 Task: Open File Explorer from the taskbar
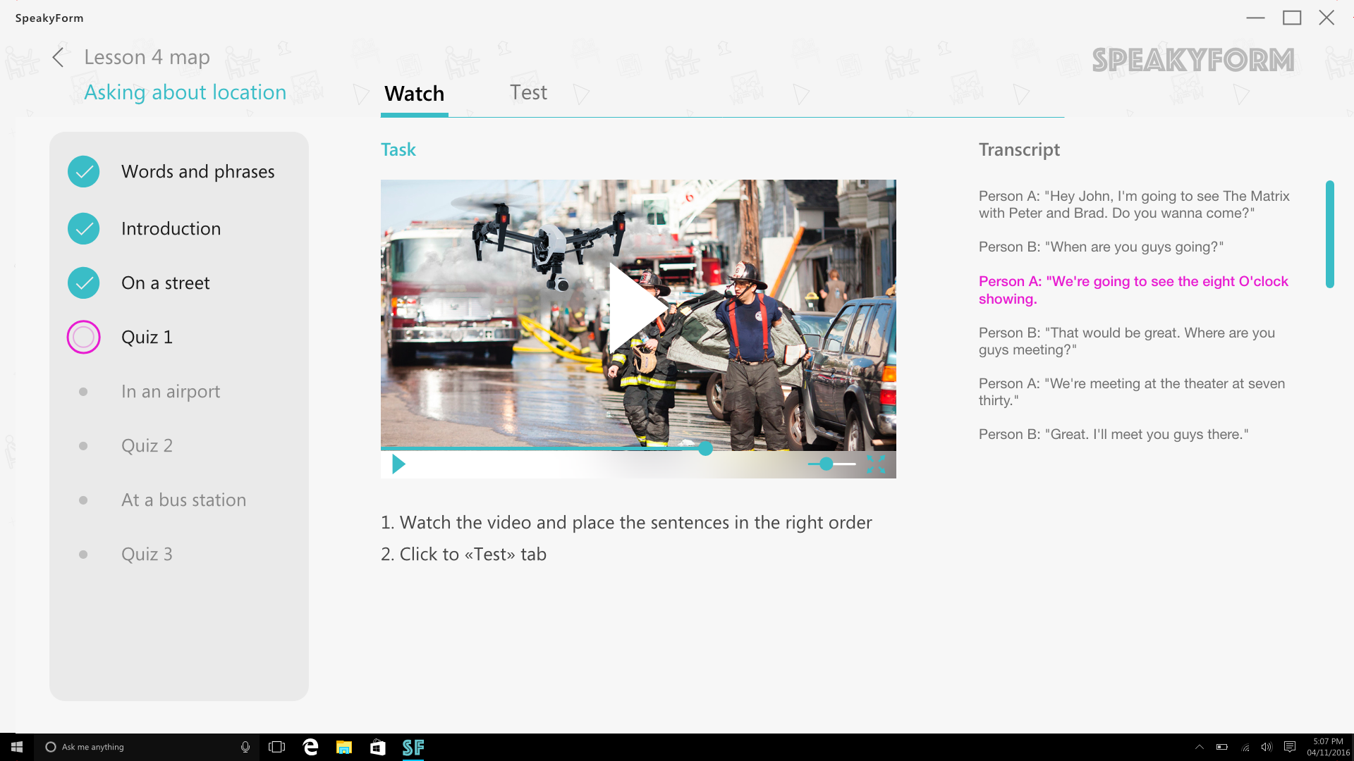pos(344,747)
